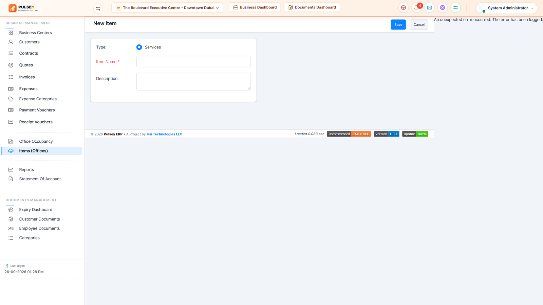Screen dimensions: 543x305
Task: Toggle the sidebar collapse arrows icon
Action: pyautogui.click(x=98, y=8)
